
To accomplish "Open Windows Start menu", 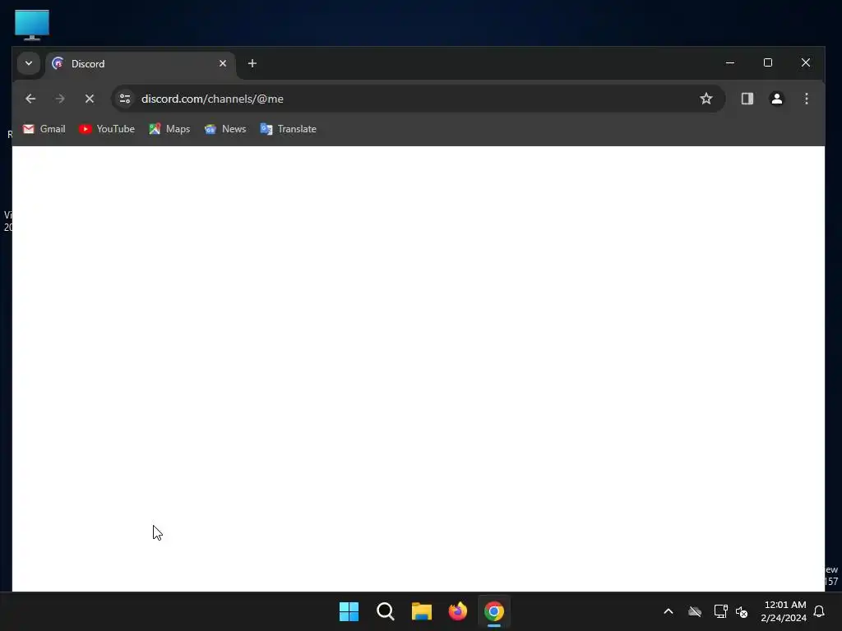I will [x=349, y=611].
